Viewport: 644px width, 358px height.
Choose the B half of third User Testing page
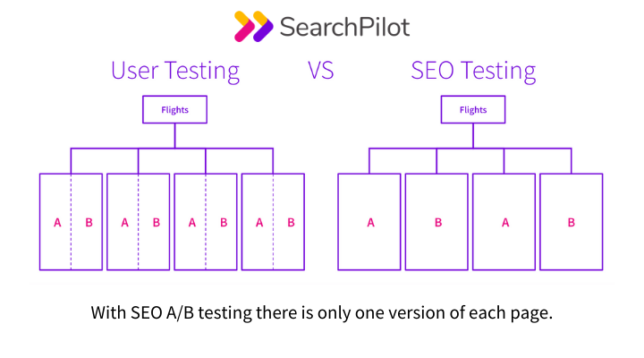pos(222,223)
